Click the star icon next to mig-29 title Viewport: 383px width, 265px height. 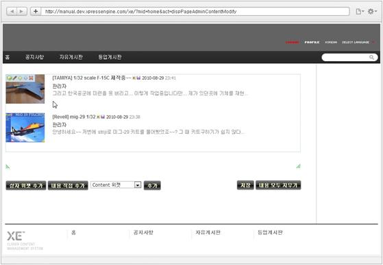click(98, 117)
